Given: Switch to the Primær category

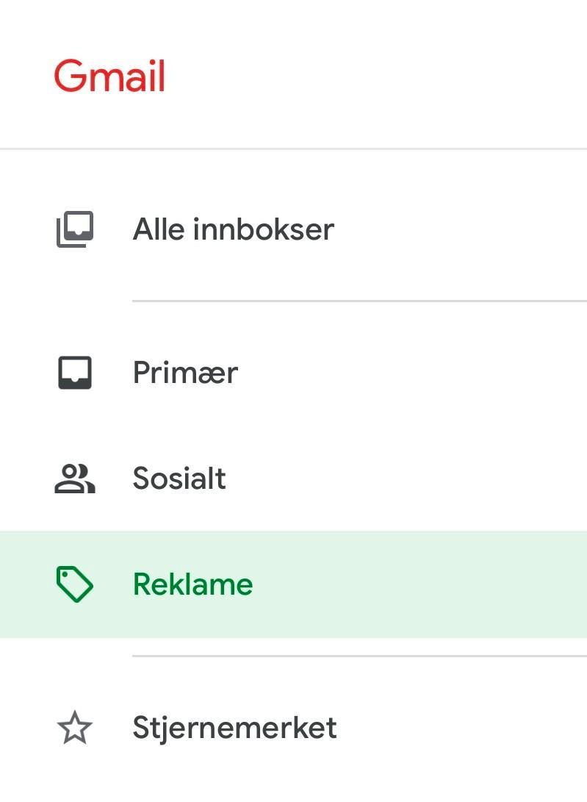Looking at the screenshot, I should 185,373.
